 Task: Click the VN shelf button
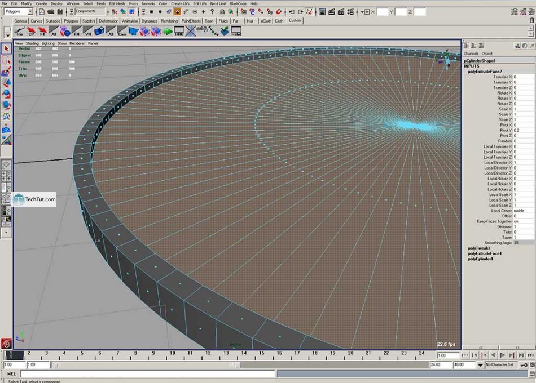pos(88,32)
